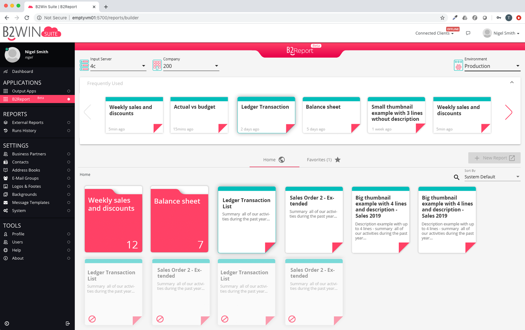
Task: Click the Message Templates envelope icon
Action: click(6, 203)
